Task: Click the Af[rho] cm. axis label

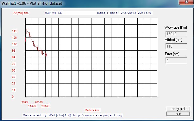Action: tap(21, 13)
